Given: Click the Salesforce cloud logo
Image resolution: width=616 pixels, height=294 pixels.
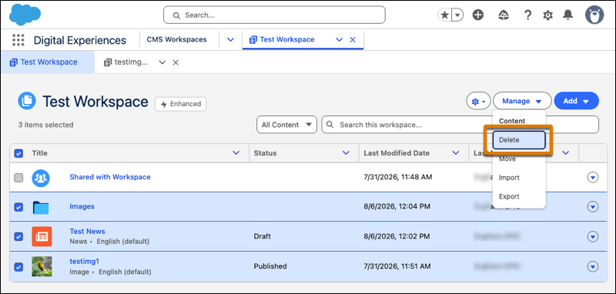Looking at the screenshot, I should 25,15.
